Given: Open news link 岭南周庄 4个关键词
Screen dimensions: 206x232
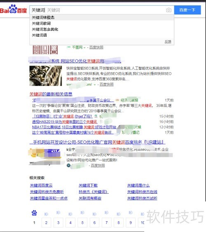Looking at the screenshot, I should pos(73,132).
